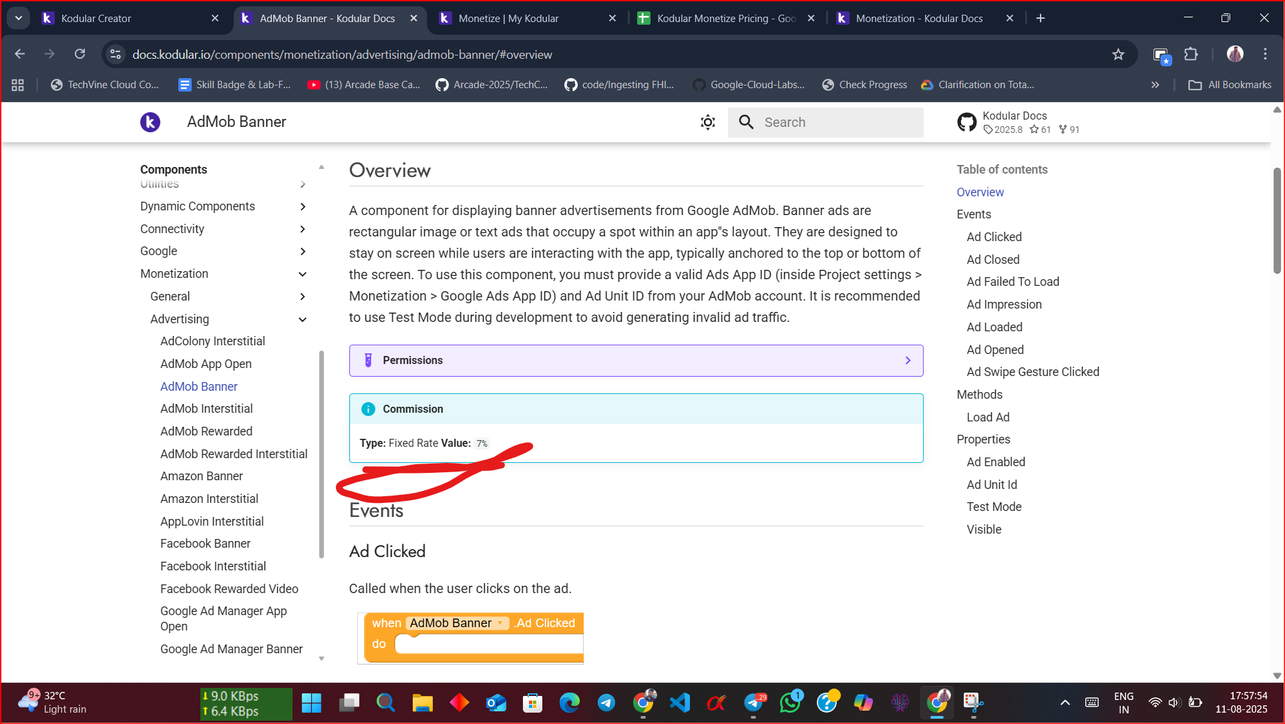Close the AdMob Banner browser tab
The width and height of the screenshot is (1285, 724).
tap(414, 18)
